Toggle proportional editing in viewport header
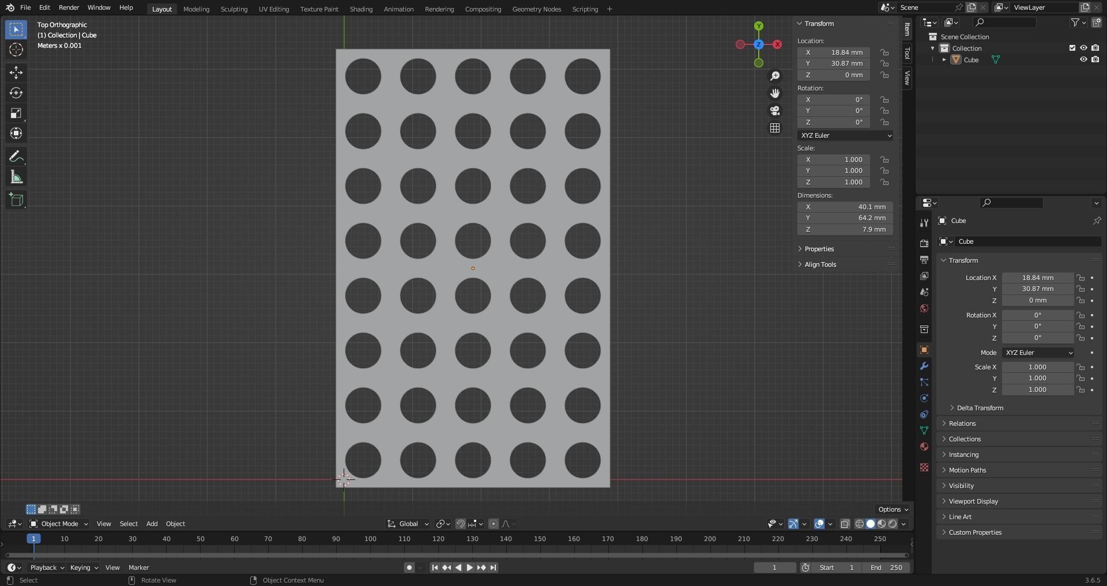The height and width of the screenshot is (586, 1107). pyautogui.click(x=493, y=524)
